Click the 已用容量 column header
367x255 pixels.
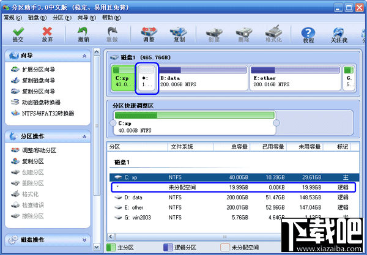[x=269, y=147]
